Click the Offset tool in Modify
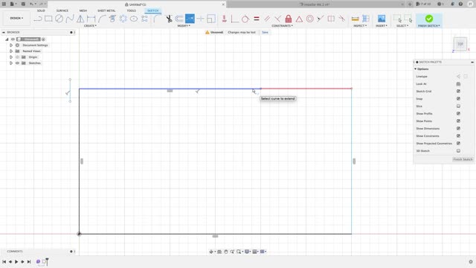 click(179, 19)
